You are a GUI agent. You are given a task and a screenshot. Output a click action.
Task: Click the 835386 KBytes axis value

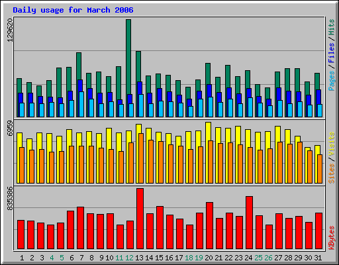click(10, 199)
